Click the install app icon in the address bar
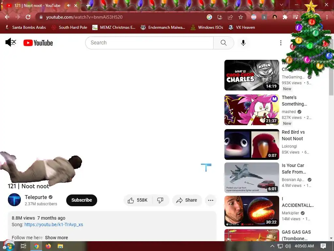The image size is (334, 251). [x=220, y=17]
